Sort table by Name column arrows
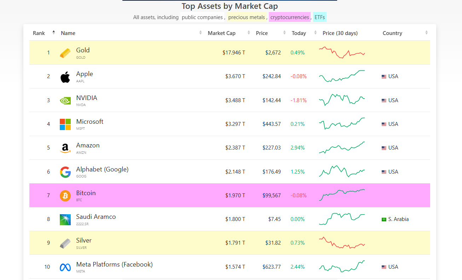This screenshot has height=280, width=462. (x=201, y=33)
